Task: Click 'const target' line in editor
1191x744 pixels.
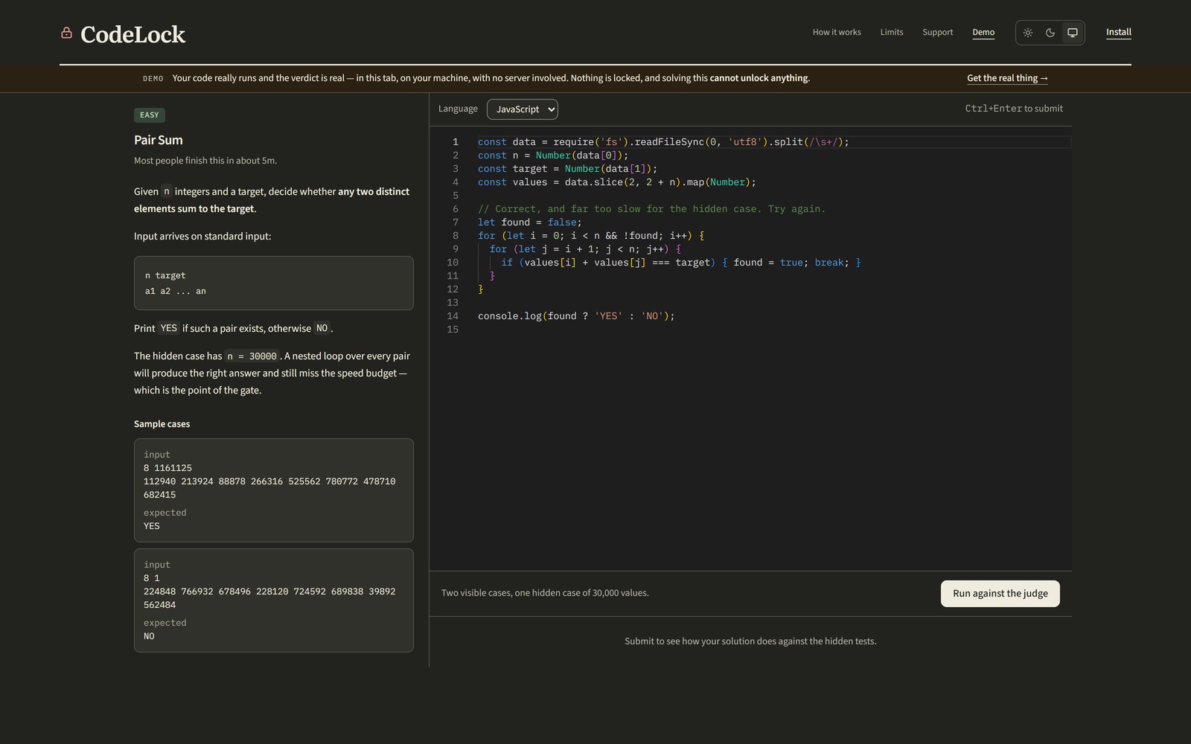Action: (x=567, y=169)
